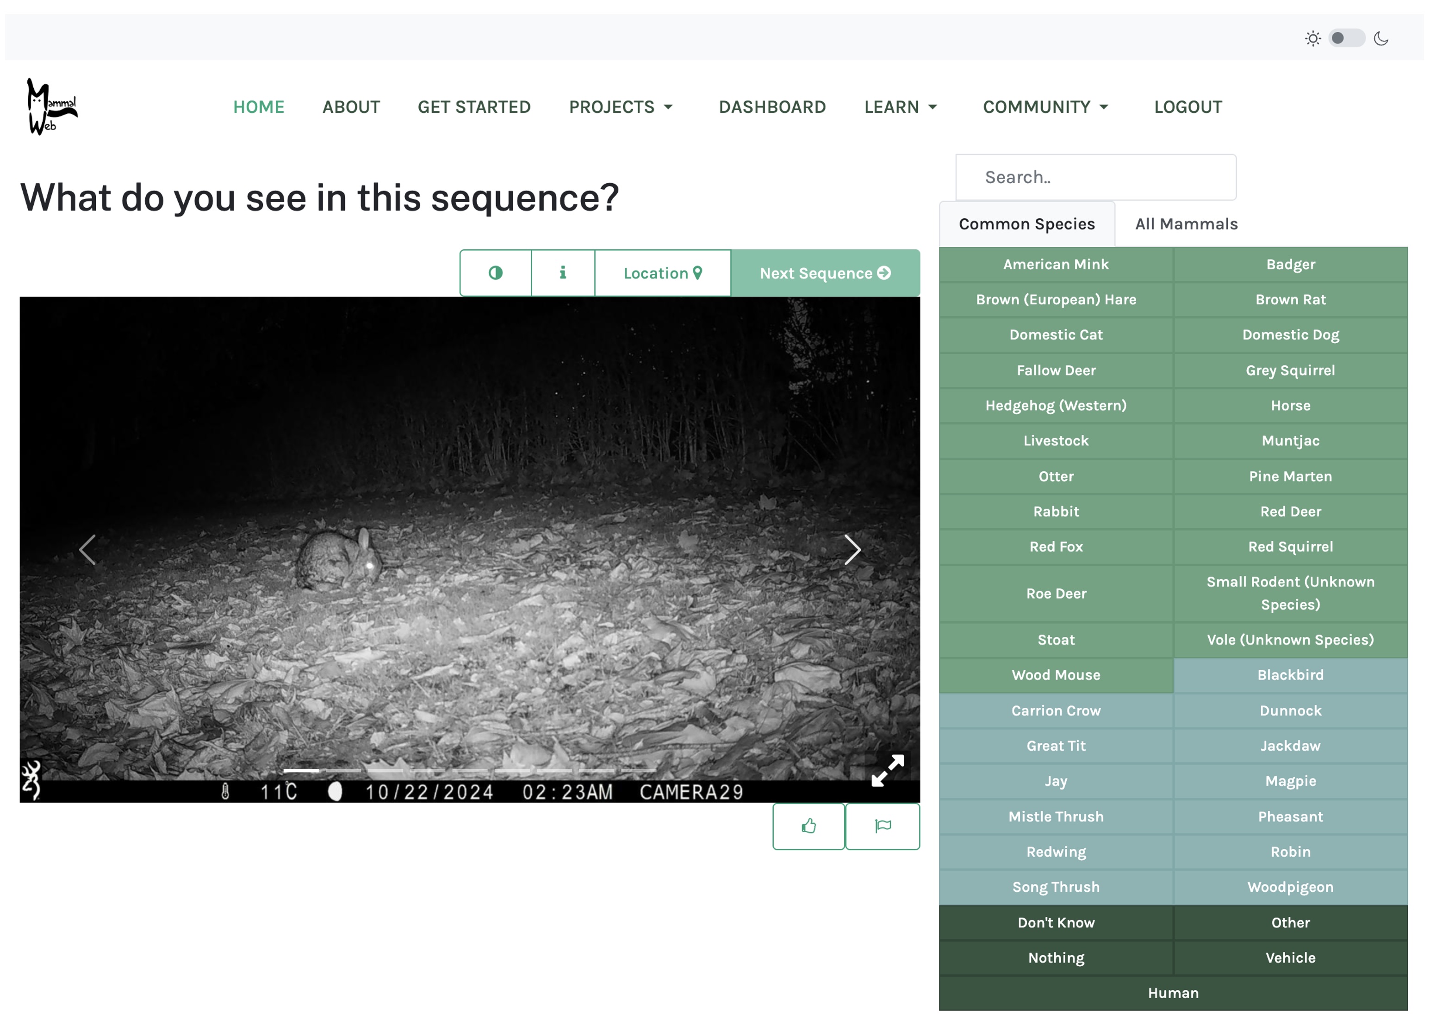Switch to All Mammals tab
This screenshot has height=1025, width=1430.
point(1186,224)
